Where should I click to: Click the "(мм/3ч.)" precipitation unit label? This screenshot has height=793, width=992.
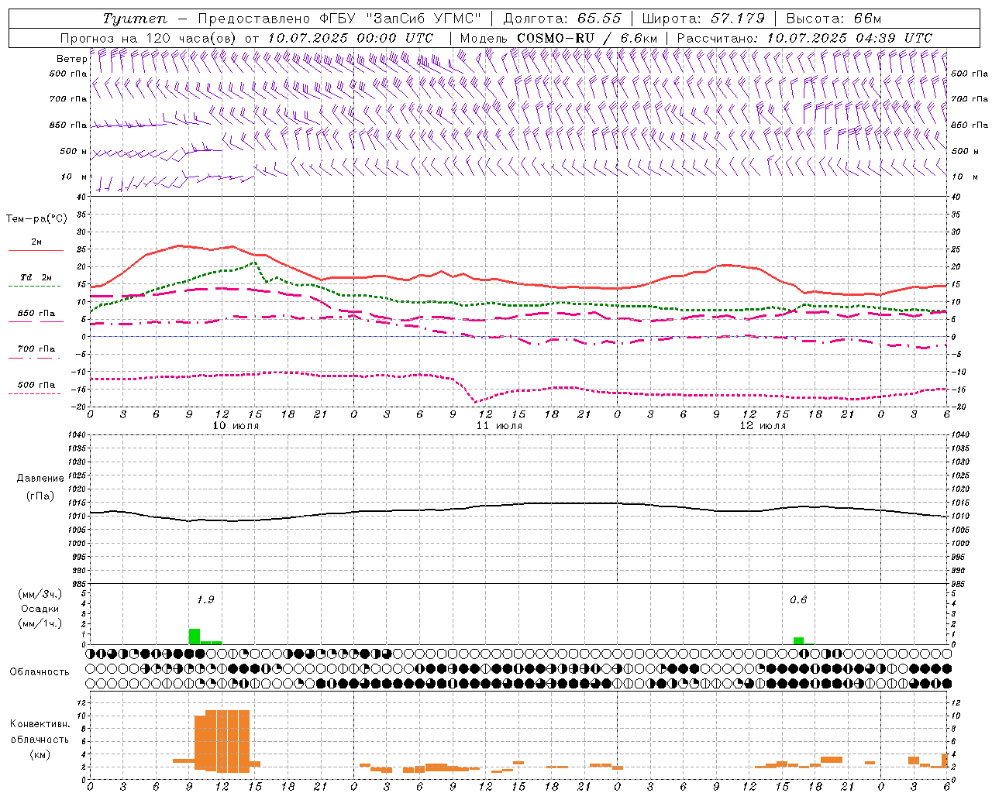tap(40, 594)
